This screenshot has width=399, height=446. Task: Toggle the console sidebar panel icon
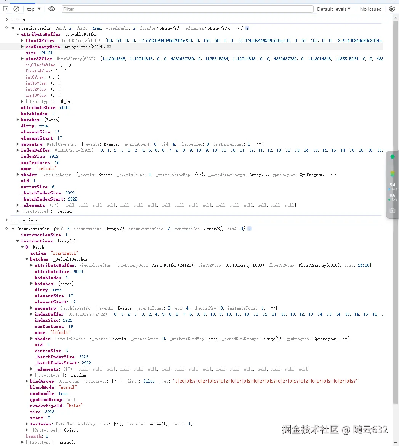6,9
